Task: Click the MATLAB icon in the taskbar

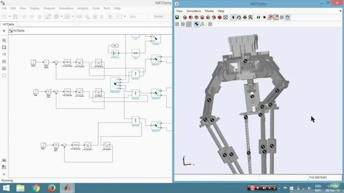Action: pyautogui.click(x=67, y=188)
